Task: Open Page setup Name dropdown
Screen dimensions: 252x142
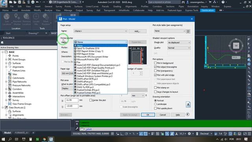Action: (101, 31)
